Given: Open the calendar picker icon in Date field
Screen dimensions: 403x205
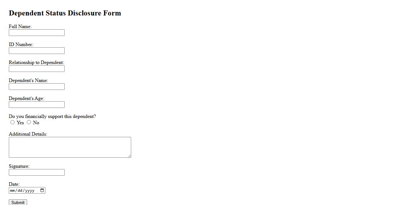Looking at the screenshot, I should coord(42,190).
